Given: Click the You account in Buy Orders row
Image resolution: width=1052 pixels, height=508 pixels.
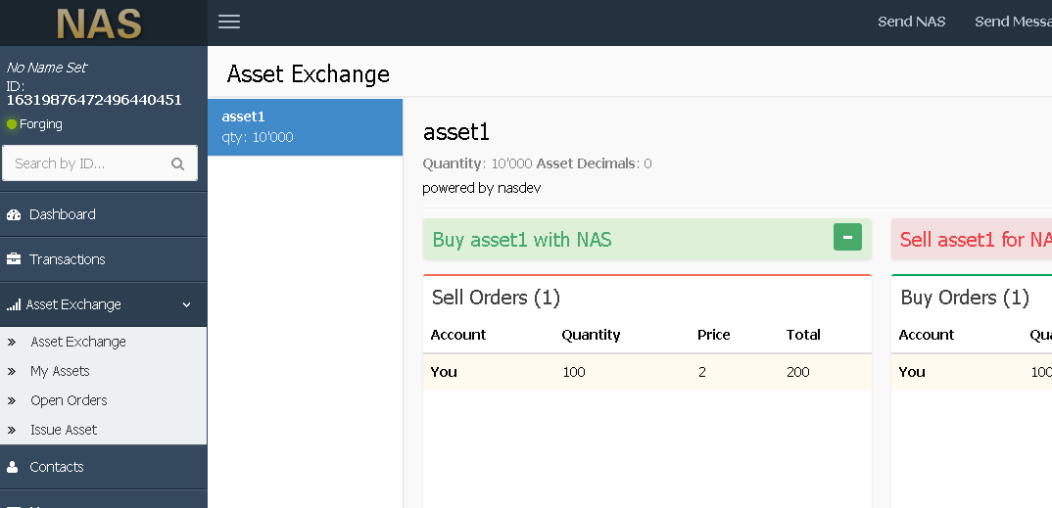Looking at the screenshot, I should (912, 372).
